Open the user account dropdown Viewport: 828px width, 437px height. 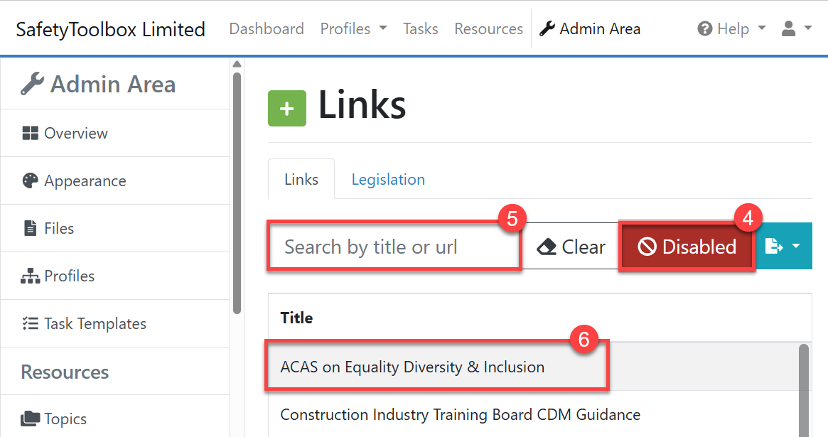pos(796,29)
